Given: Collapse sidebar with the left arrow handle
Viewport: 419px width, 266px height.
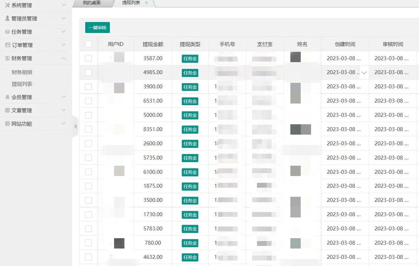Looking at the screenshot, I should [x=75, y=126].
